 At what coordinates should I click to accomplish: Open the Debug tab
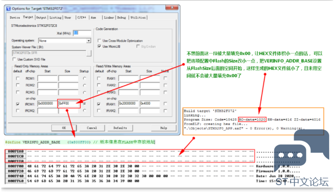click(x=122, y=18)
